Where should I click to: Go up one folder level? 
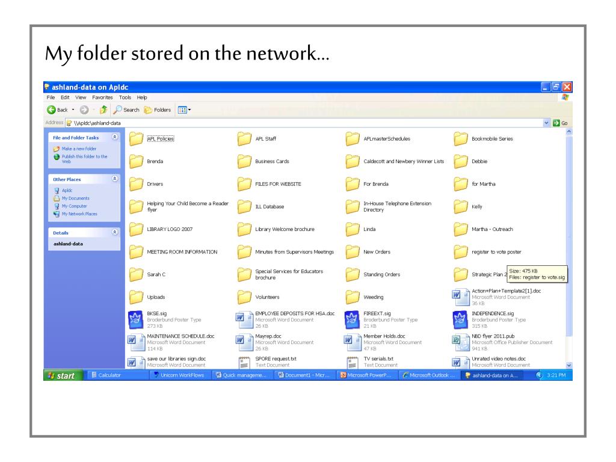tap(103, 109)
